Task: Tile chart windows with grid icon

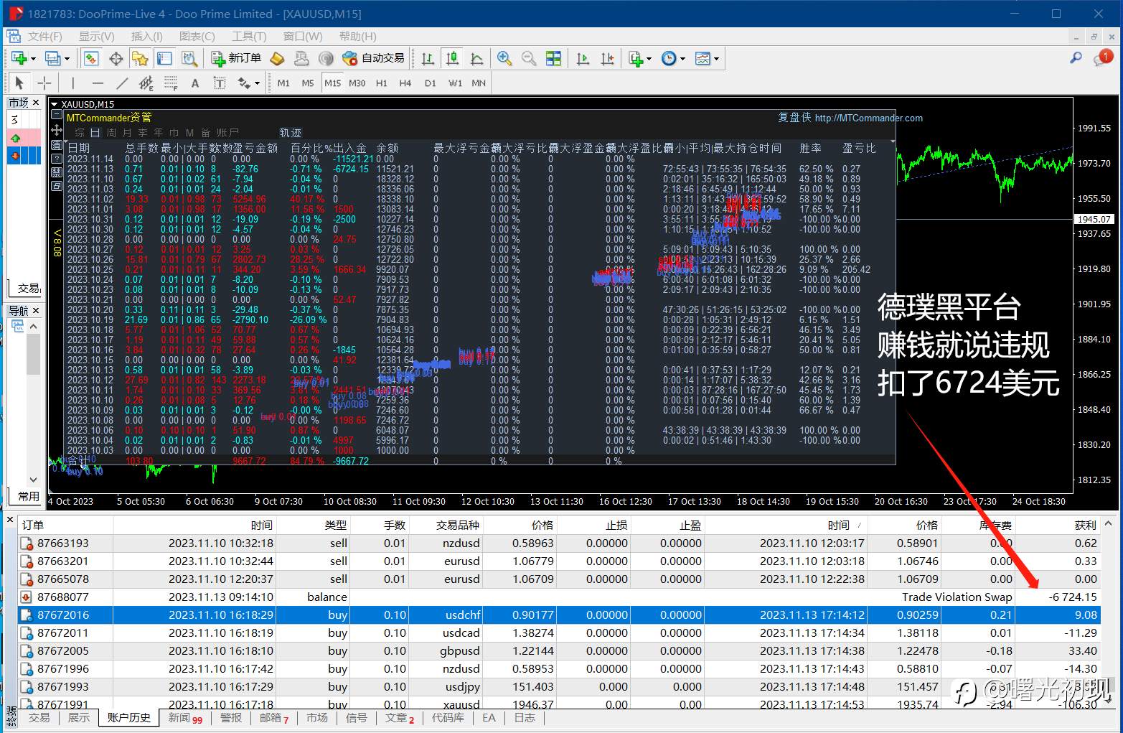Action: (x=553, y=58)
